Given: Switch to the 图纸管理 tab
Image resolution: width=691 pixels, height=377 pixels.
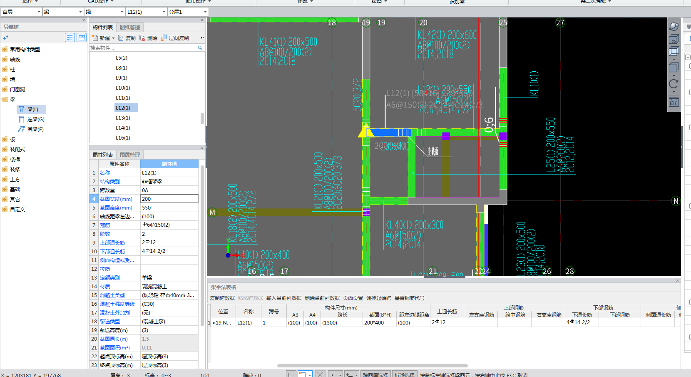Looking at the screenshot, I should tap(130, 27).
